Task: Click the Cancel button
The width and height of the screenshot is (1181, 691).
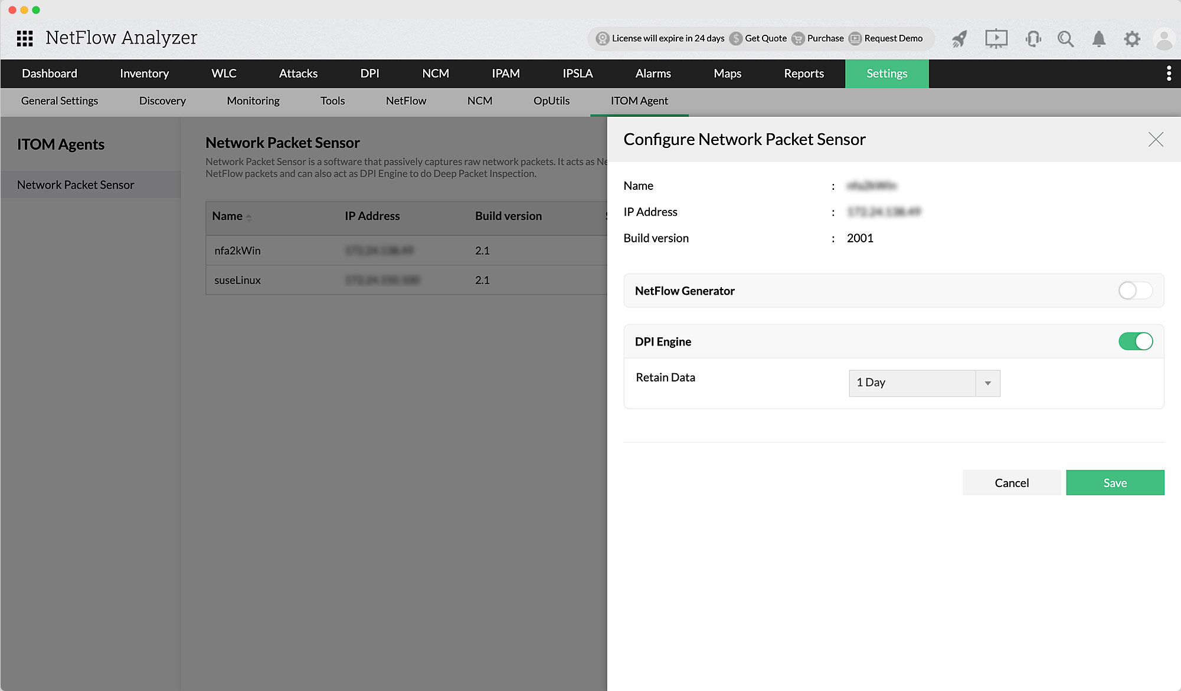Action: coord(1011,483)
